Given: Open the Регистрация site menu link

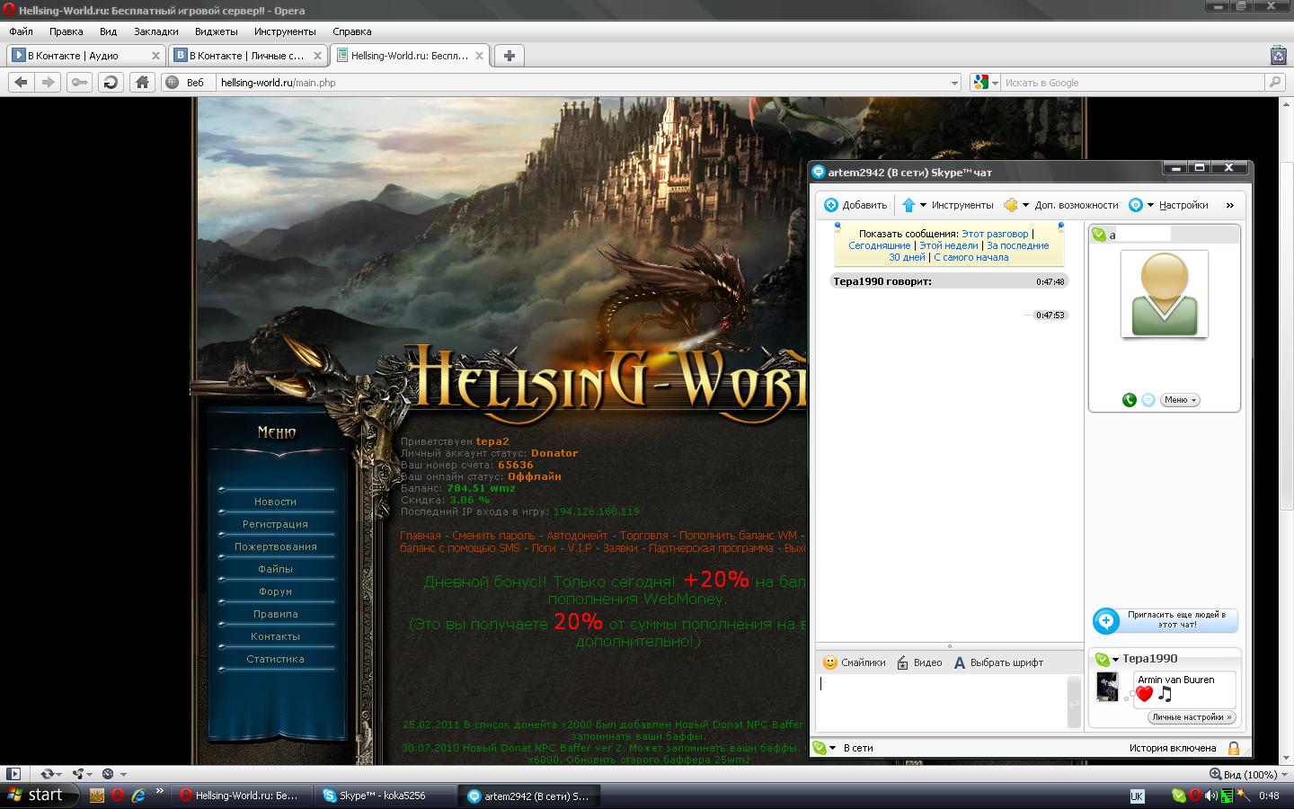Looking at the screenshot, I should tap(275, 524).
